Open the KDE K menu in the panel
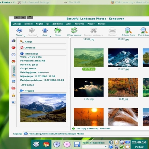 click(x=36, y=144)
